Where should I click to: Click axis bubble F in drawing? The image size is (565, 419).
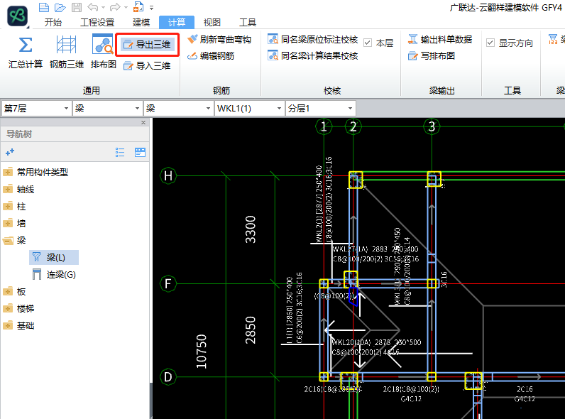click(x=168, y=284)
